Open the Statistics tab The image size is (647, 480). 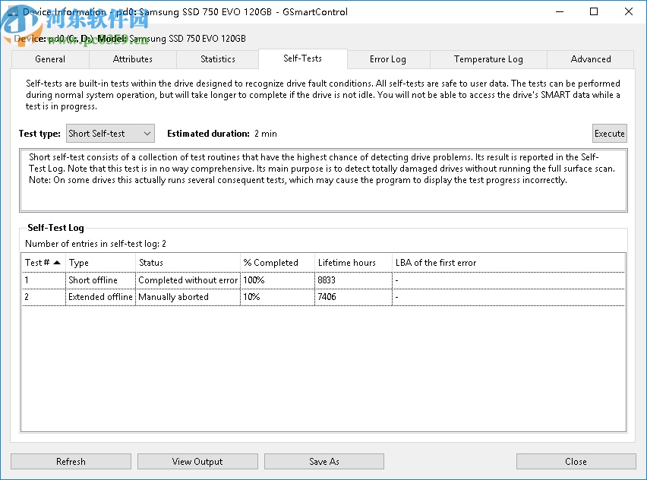point(217,59)
